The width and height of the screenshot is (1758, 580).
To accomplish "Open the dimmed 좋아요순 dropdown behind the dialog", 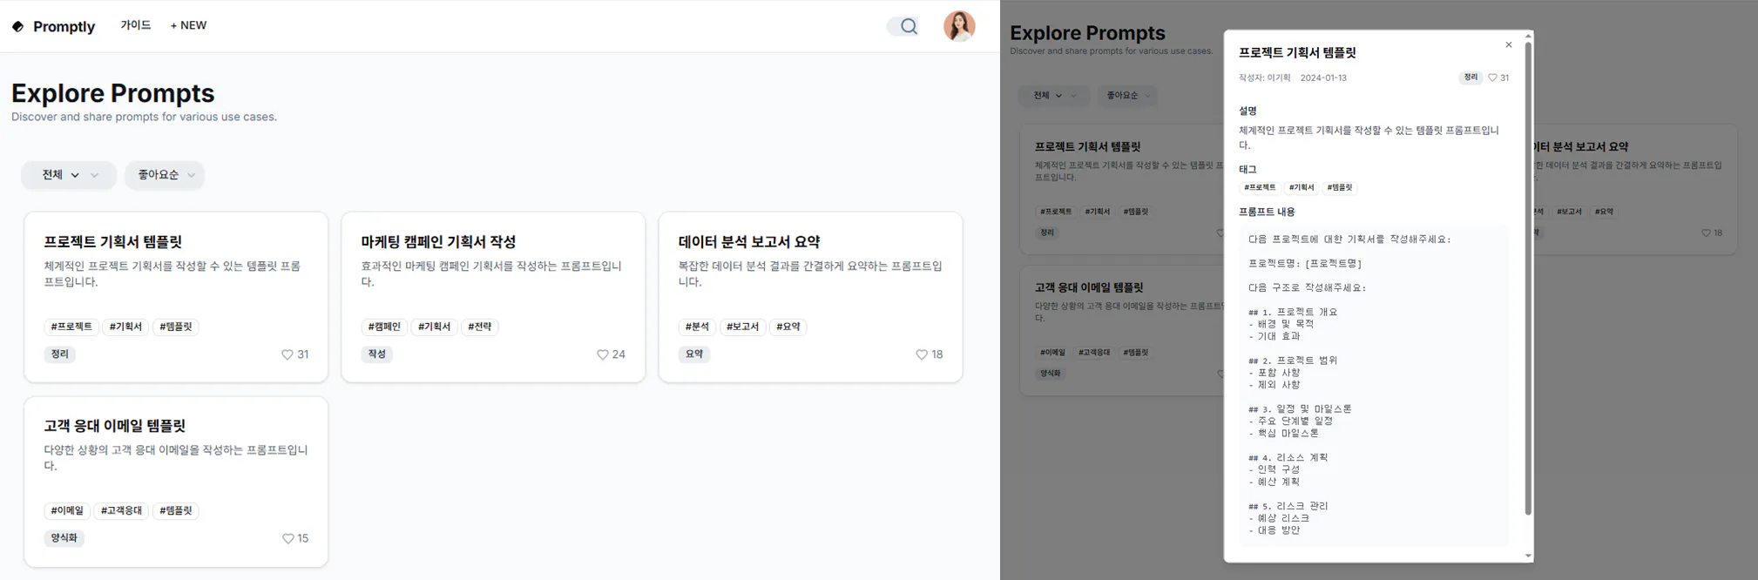I will pyautogui.click(x=1127, y=96).
